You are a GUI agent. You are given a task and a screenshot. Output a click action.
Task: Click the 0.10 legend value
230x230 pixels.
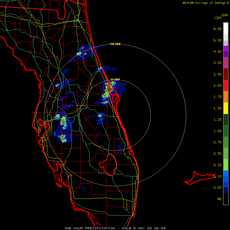(x=217, y=176)
